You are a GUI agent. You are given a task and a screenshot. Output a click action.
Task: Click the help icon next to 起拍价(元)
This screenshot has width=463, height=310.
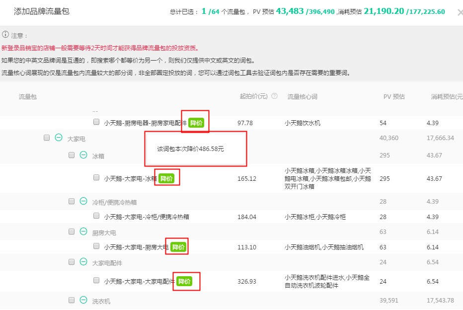pos(274,96)
